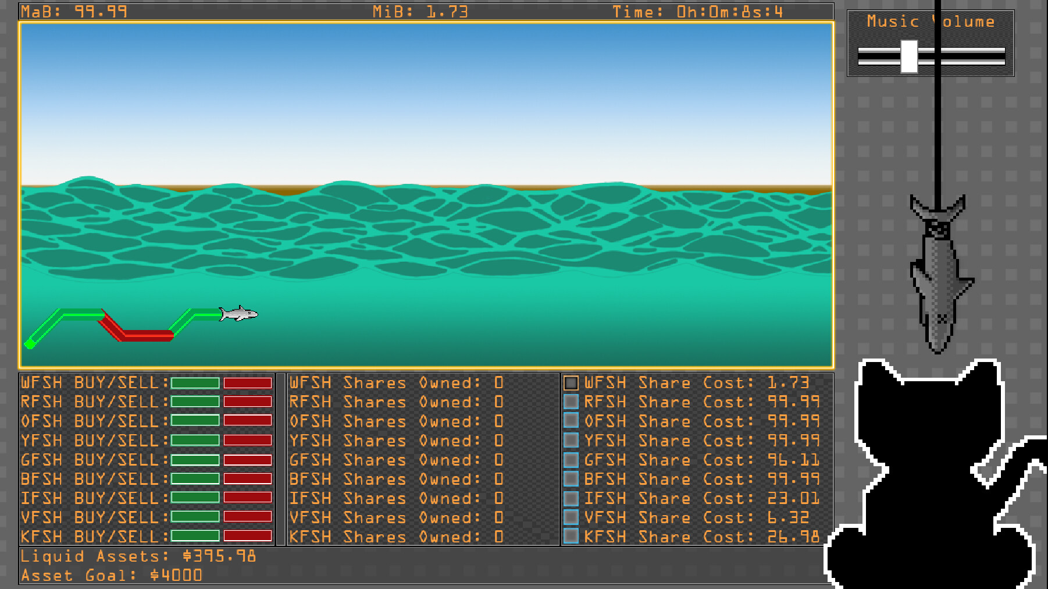This screenshot has width=1048, height=589.
Task: Select the KFSH share cost checkbox
Action: (x=571, y=536)
